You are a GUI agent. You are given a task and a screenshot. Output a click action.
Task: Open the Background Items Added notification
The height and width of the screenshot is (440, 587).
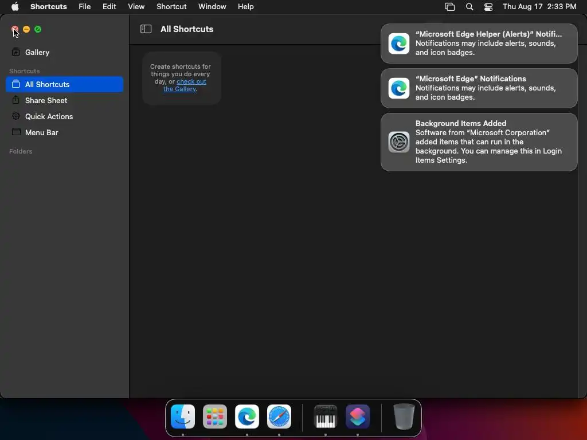[479, 142]
